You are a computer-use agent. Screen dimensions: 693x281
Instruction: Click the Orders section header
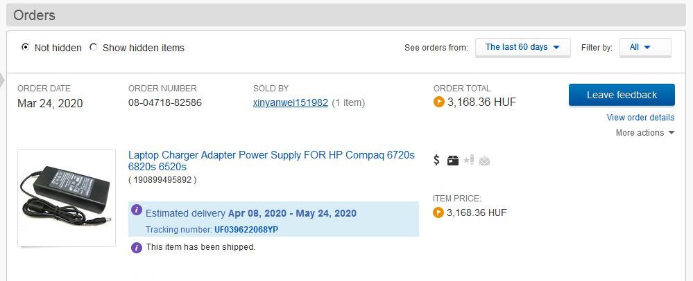click(x=35, y=15)
